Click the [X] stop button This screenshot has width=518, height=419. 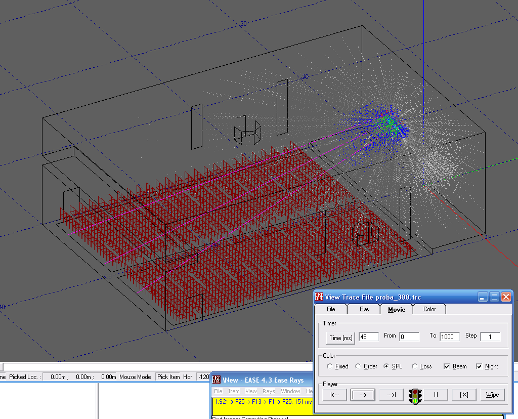coord(464,395)
